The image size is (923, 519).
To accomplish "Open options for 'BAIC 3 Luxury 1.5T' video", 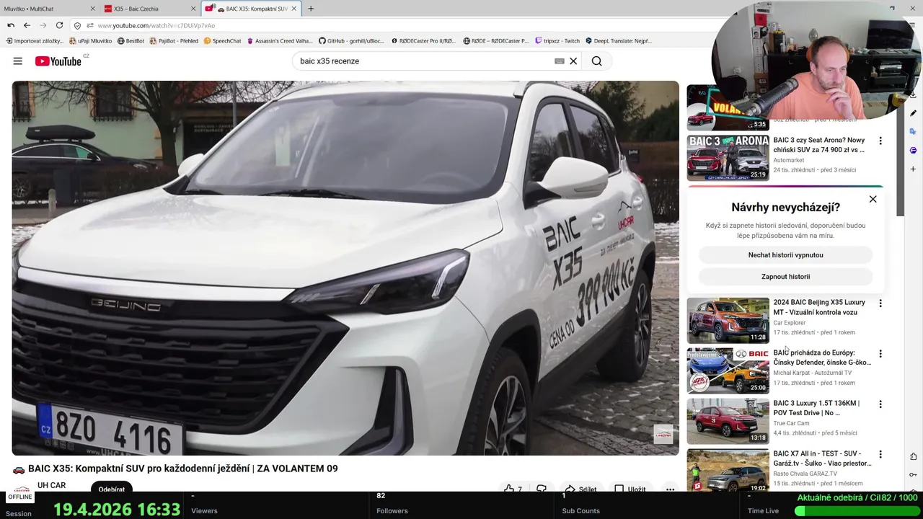I will [880, 404].
